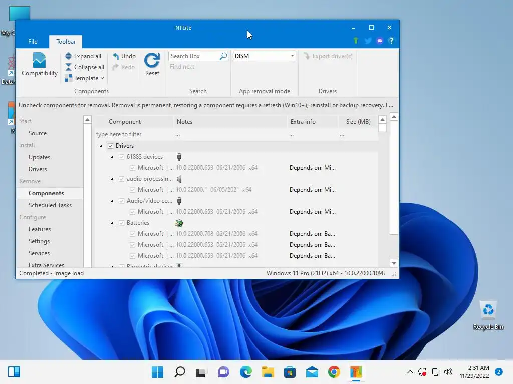Collapse the Drivers tree node
513x384 pixels.
click(100, 146)
